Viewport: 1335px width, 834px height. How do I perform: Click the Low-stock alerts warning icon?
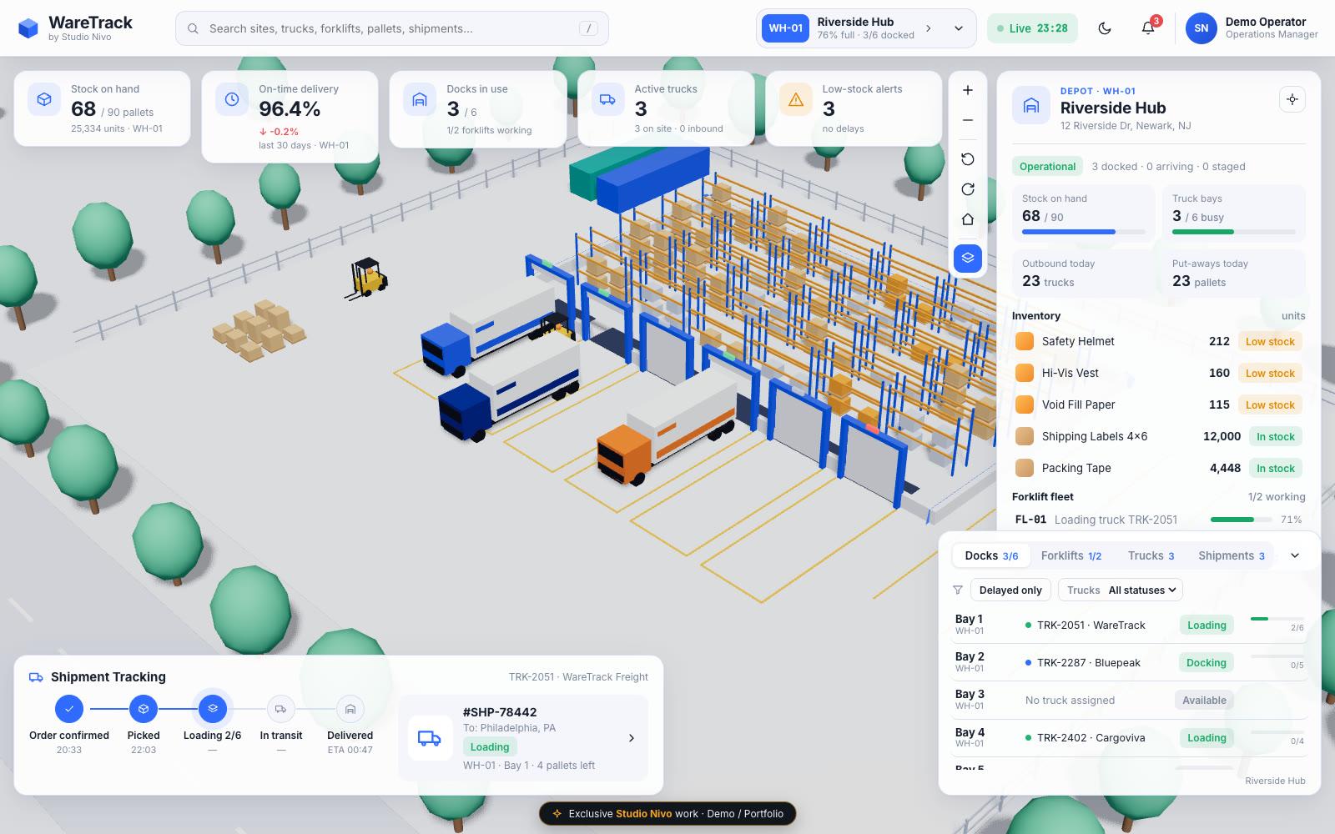pos(796,99)
